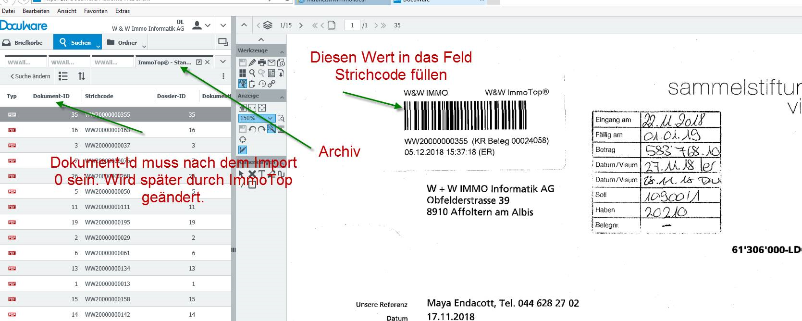Click the window layout icon beside Ordner
802x321 pixels.
[223, 42]
